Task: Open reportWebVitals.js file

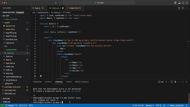Action: coord(14,77)
